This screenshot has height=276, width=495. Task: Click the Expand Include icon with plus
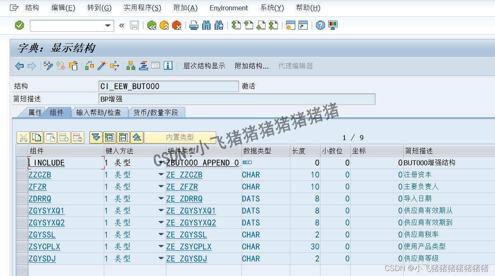tap(109, 138)
